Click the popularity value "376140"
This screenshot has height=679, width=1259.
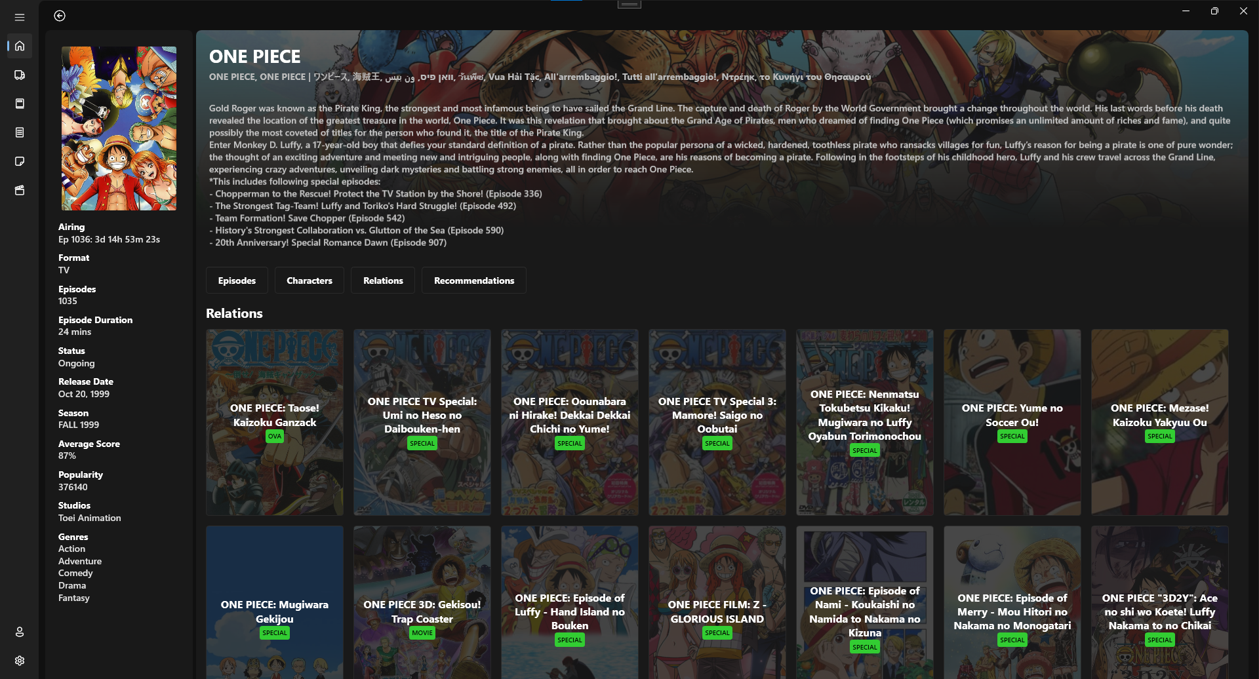(x=73, y=487)
